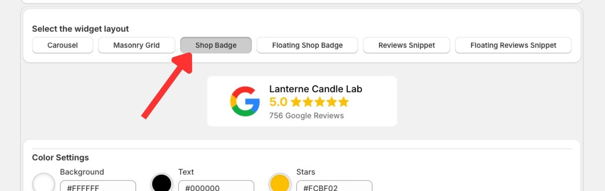Focus the Background hex #FFFFFF field
This screenshot has width=605, height=191.
pyautogui.click(x=98, y=186)
